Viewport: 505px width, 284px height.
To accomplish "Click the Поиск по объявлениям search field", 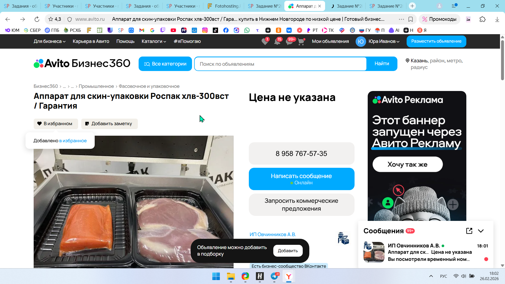I will tap(280, 64).
